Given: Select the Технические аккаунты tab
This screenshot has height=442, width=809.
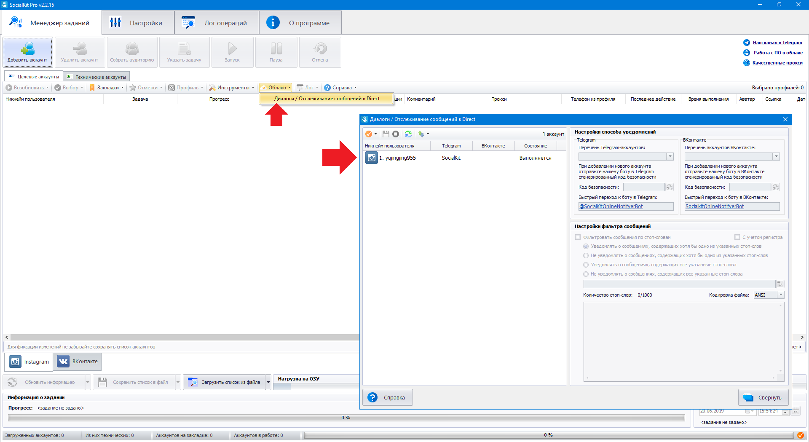Looking at the screenshot, I should click(96, 77).
